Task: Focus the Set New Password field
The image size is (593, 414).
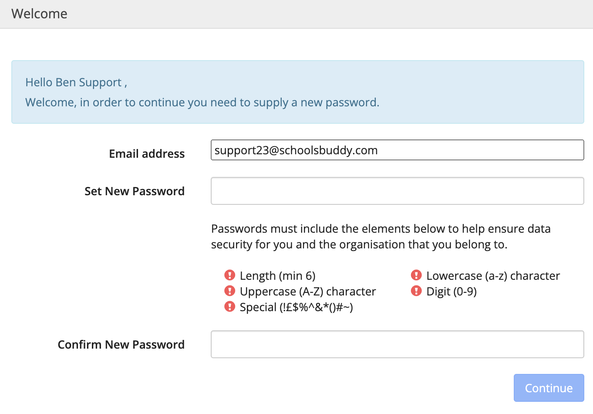Action: tap(397, 191)
